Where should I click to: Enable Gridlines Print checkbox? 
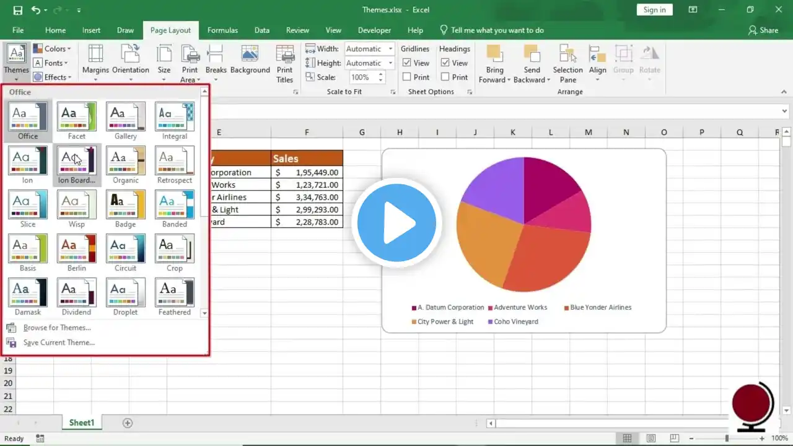click(407, 77)
